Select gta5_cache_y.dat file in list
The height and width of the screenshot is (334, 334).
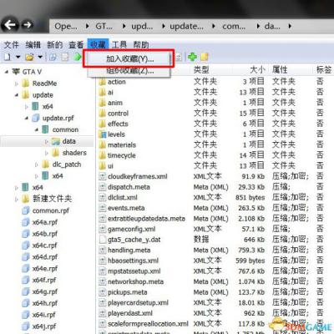134,240
